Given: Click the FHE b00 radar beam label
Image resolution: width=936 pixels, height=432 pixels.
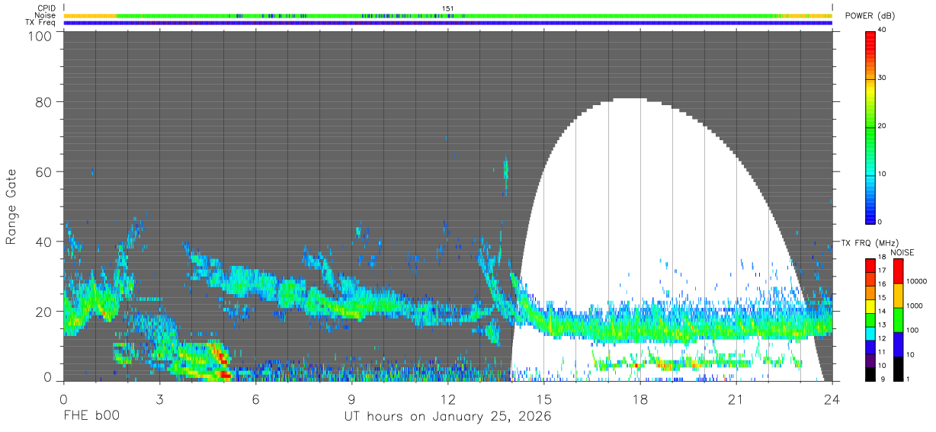Looking at the screenshot, I should (91, 416).
